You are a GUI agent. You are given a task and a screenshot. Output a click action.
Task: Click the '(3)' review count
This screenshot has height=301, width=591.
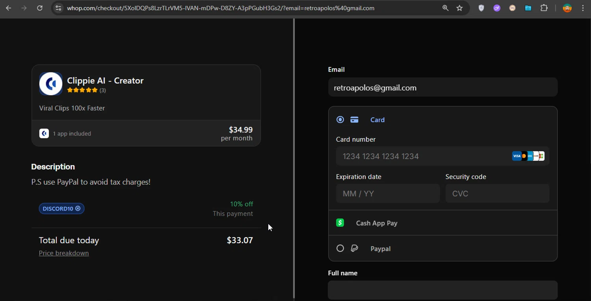(x=102, y=90)
